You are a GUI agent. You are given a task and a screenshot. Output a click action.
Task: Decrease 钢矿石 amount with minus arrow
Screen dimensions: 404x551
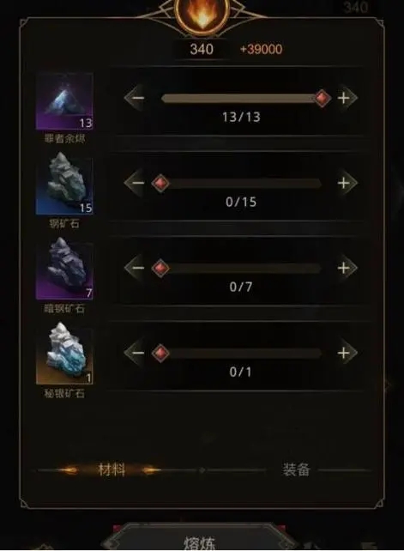[x=136, y=183]
